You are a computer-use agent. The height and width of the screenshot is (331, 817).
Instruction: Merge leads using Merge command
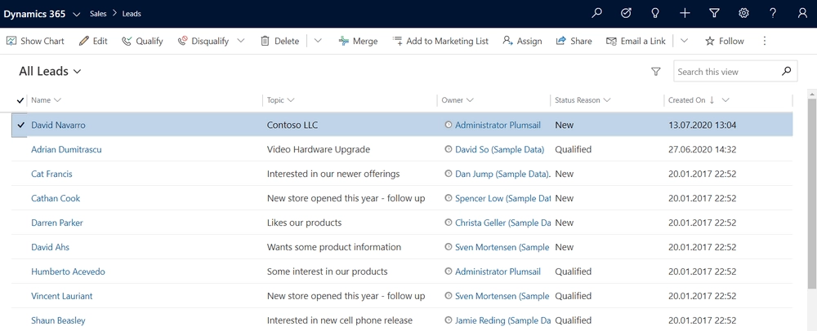click(358, 41)
